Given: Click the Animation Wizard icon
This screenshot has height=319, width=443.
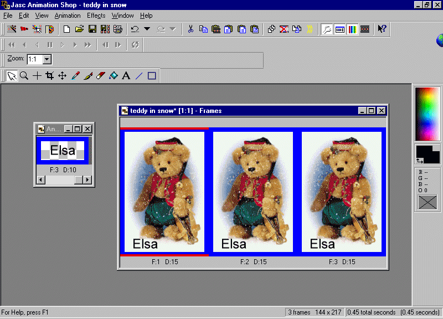Looking at the screenshot, I should 12,29.
